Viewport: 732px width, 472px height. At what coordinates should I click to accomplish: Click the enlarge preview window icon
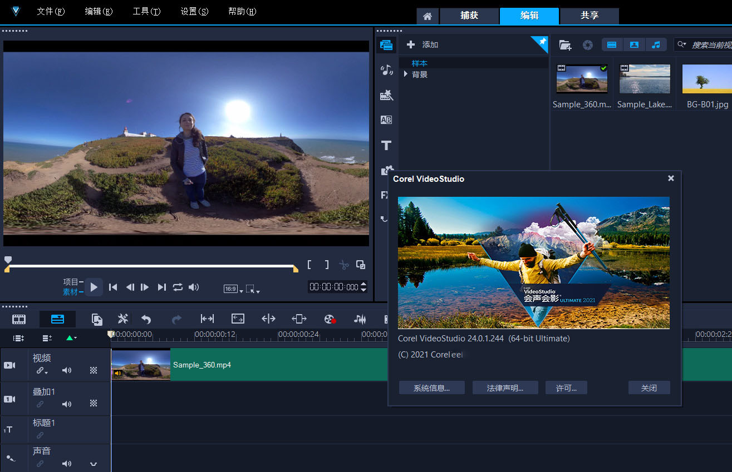361,265
